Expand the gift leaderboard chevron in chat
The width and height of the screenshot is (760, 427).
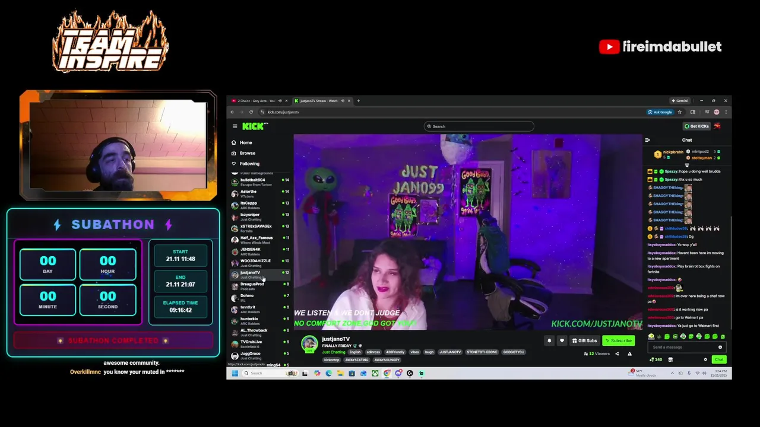point(686,164)
